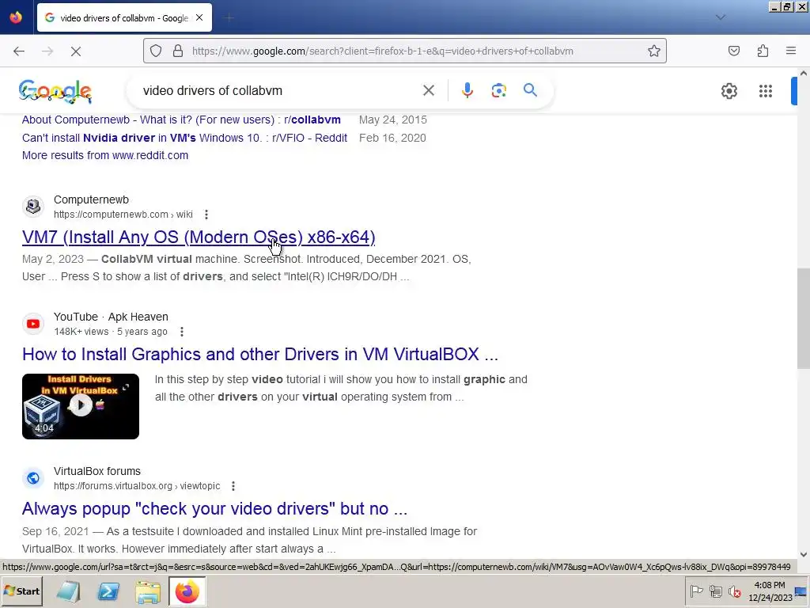Open more options for YouTube result
This screenshot has height=608, width=810.
182,332
